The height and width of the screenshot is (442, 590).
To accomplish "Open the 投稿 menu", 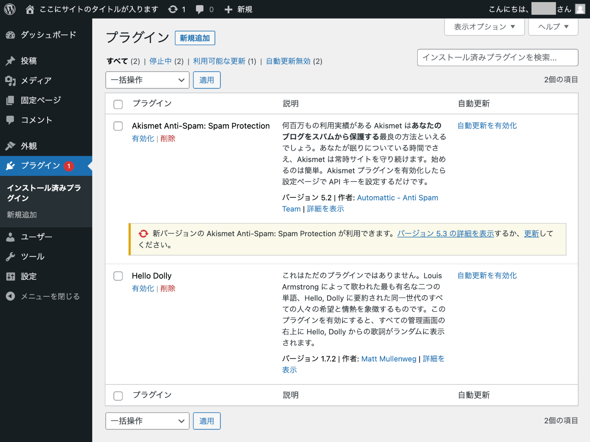I will coord(46,61).
